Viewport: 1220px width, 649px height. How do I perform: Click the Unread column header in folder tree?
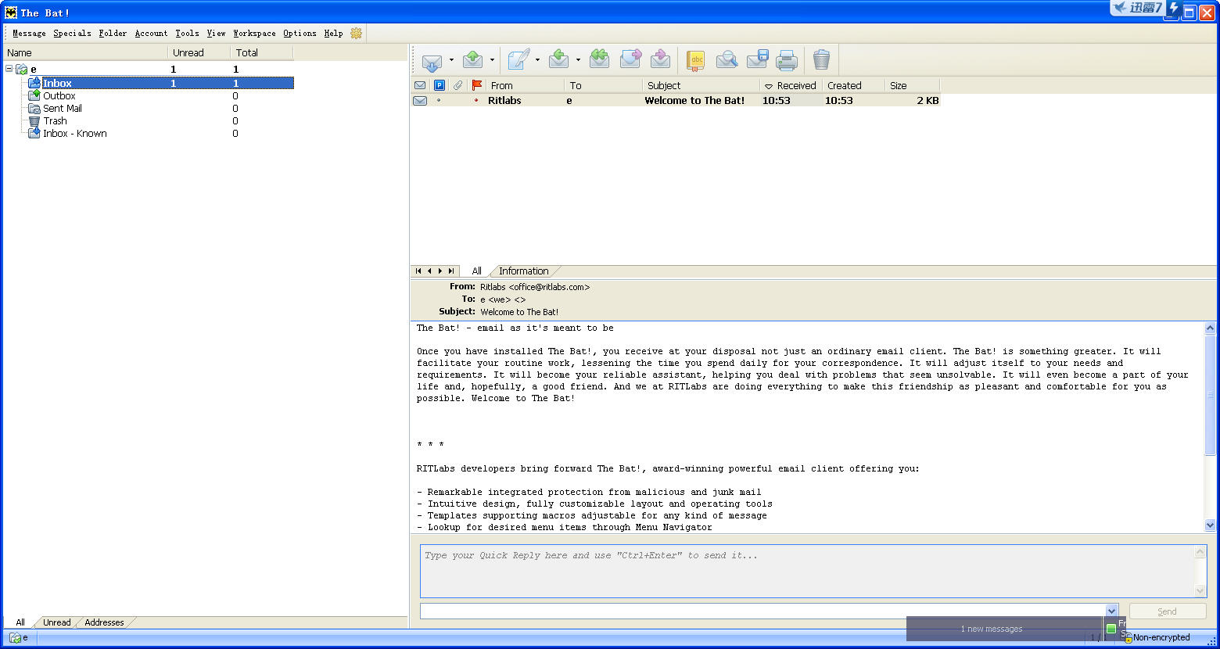click(x=199, y=52)
